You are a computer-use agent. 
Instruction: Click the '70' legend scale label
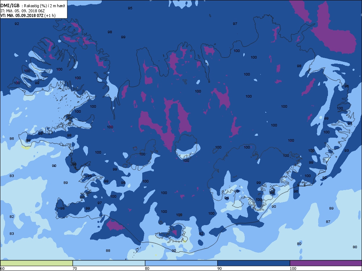click(x=75, y=268)
